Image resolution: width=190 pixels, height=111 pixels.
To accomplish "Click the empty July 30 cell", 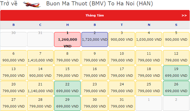I will click(14, 40).
